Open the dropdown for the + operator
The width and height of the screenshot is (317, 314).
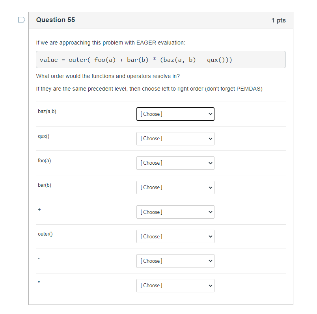[x=175, y=212]
